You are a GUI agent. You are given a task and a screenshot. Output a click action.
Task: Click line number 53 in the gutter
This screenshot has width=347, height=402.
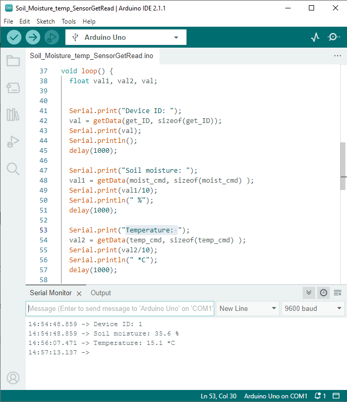(x=43, y=230)
